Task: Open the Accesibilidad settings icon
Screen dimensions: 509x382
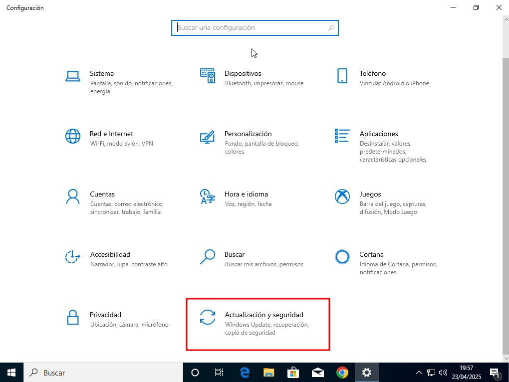Action: coord(73,257)
